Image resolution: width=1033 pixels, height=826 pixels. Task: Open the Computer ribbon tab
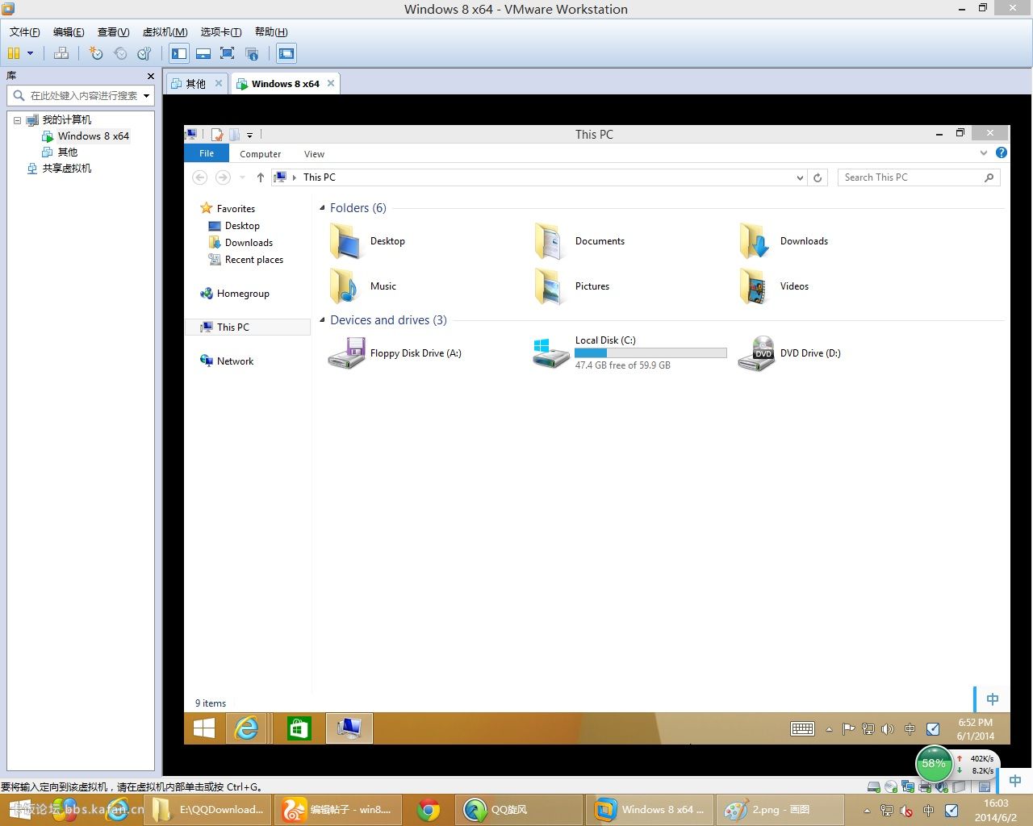[260, 154]
